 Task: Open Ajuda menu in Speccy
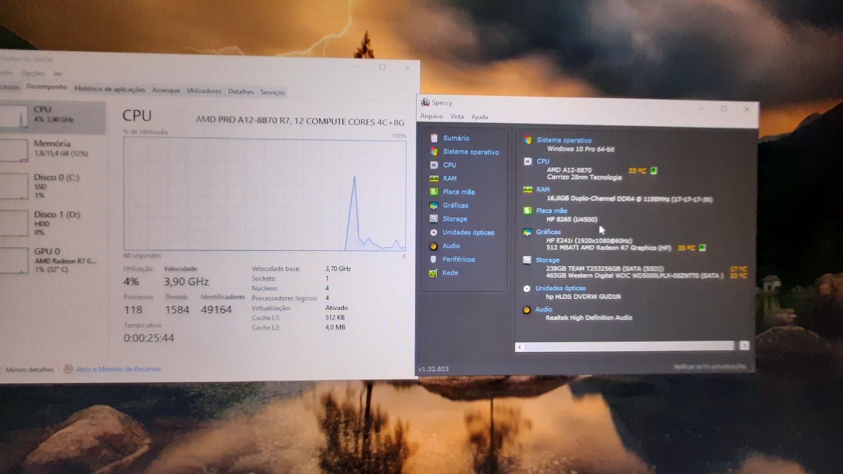coord(479,117)
